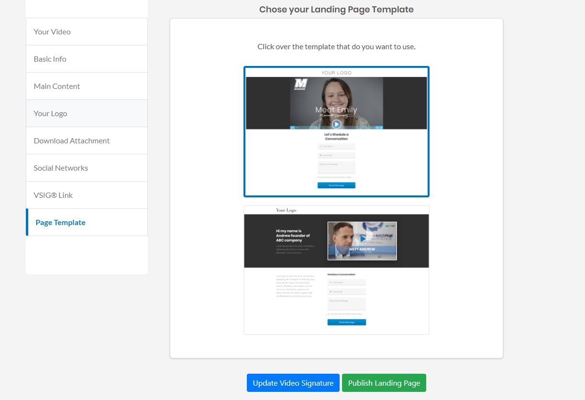
Task: Click the email icon inside the Your Email field
Action: click(320, 155)
